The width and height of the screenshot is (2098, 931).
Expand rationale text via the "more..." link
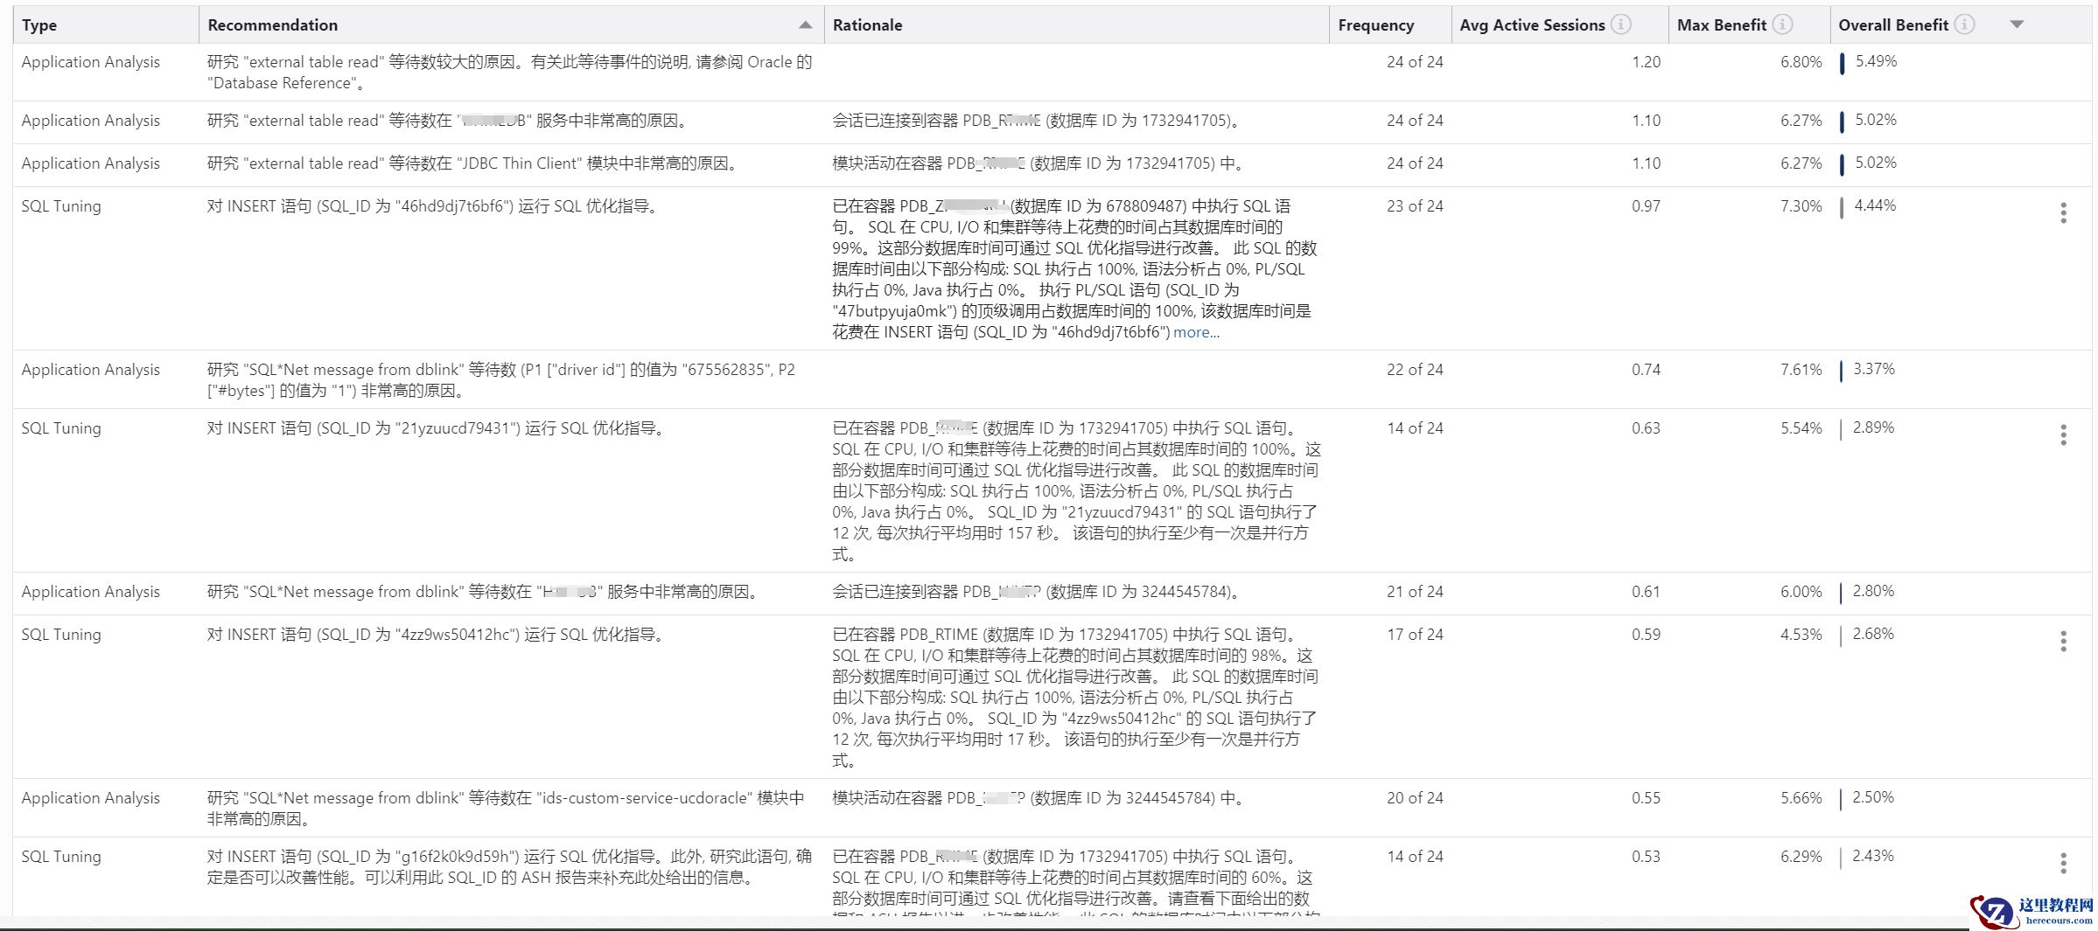coord(1196,332)
